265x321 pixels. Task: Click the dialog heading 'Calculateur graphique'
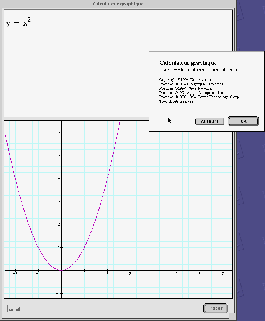coord(188,63)
